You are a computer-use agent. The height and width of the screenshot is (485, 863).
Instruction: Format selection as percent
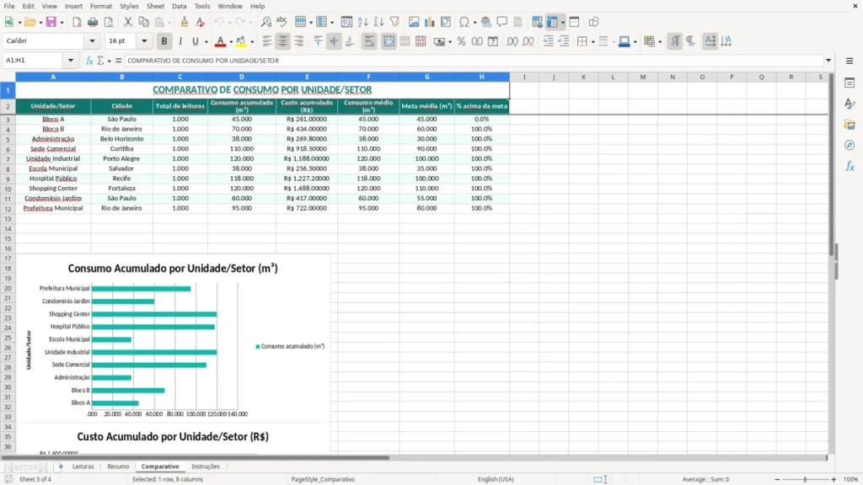[x=461, y=41]
